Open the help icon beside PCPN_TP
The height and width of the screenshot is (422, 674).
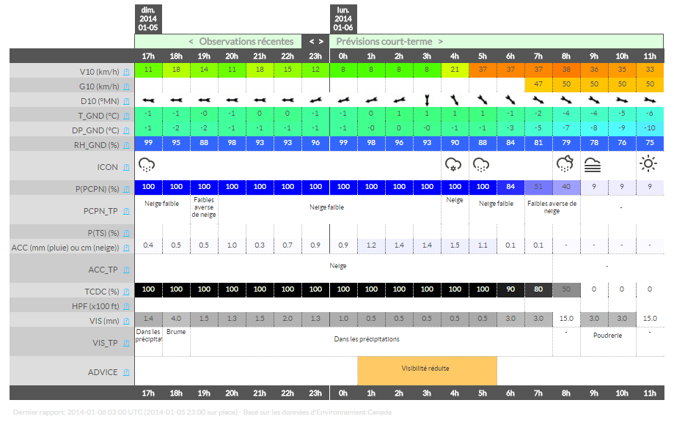click(x=126, y=211)
